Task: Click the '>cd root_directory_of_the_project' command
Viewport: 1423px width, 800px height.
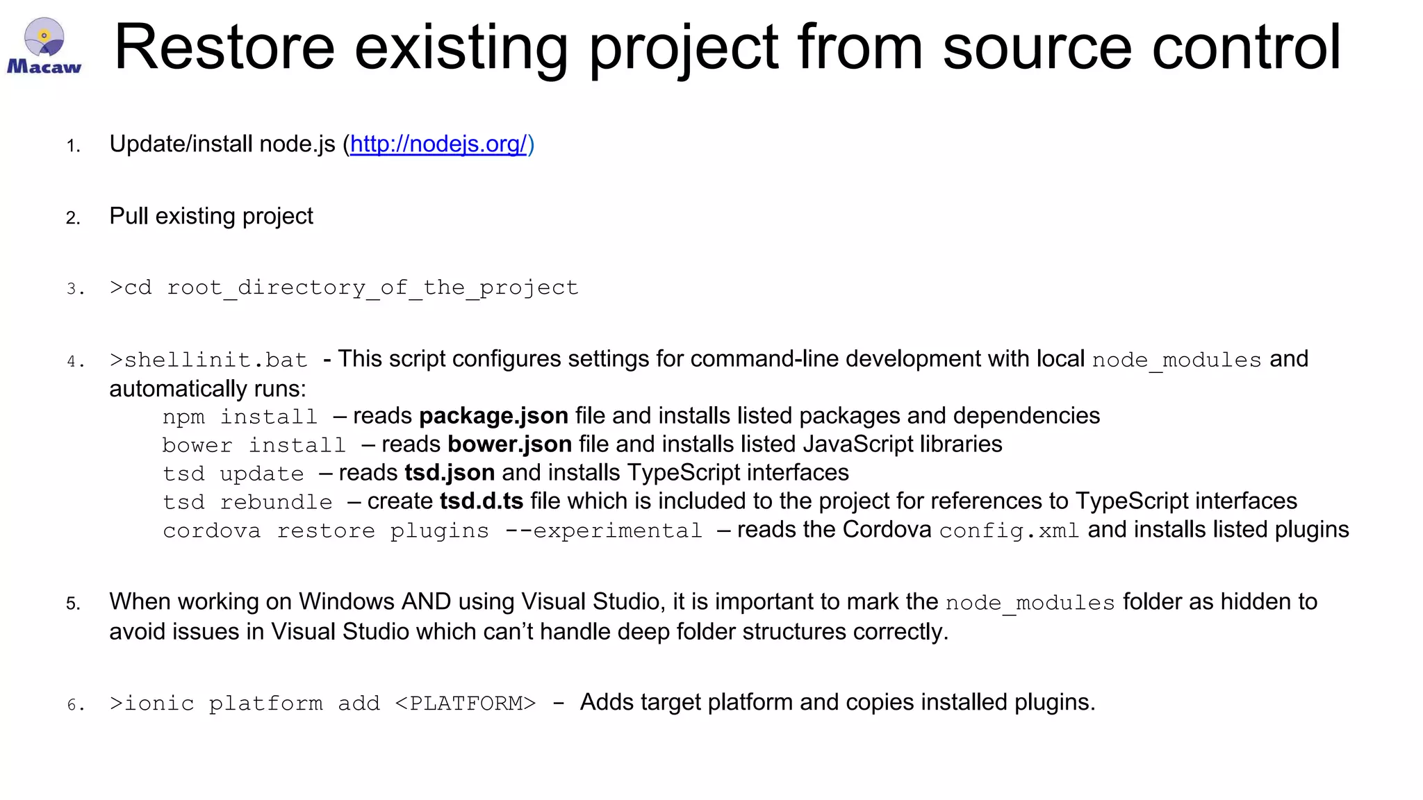Action: click(x=344, y=288)
